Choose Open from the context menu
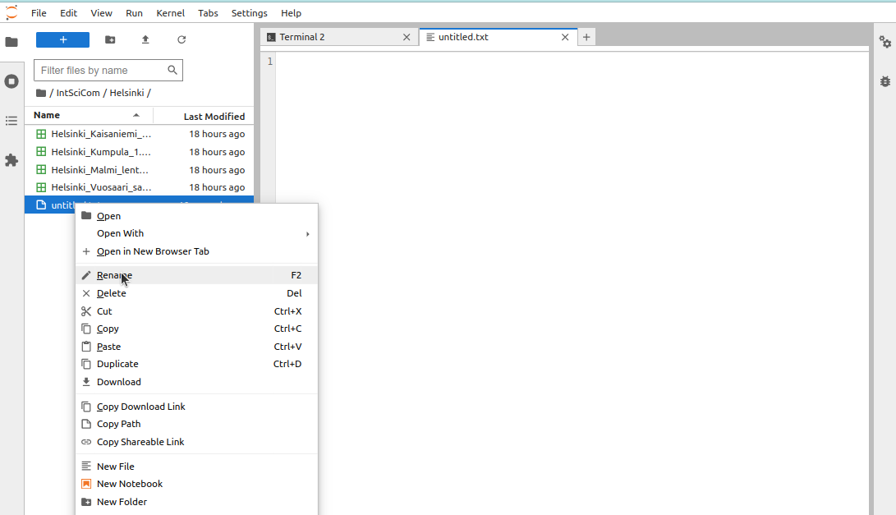The image size is (896, 515). tap(196, 216)
